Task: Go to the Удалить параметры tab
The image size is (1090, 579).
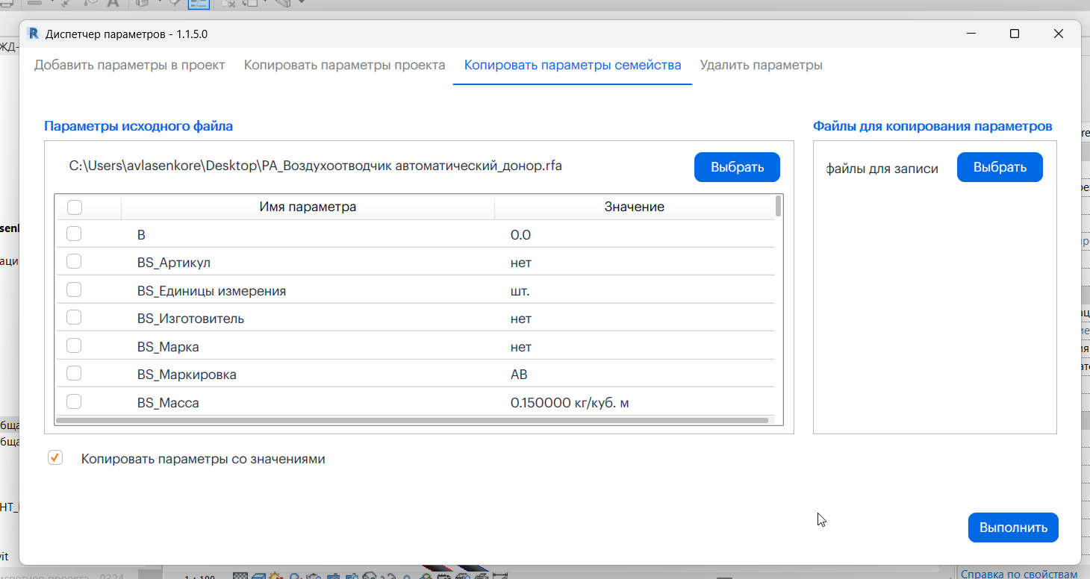Action: click(761, 65)
